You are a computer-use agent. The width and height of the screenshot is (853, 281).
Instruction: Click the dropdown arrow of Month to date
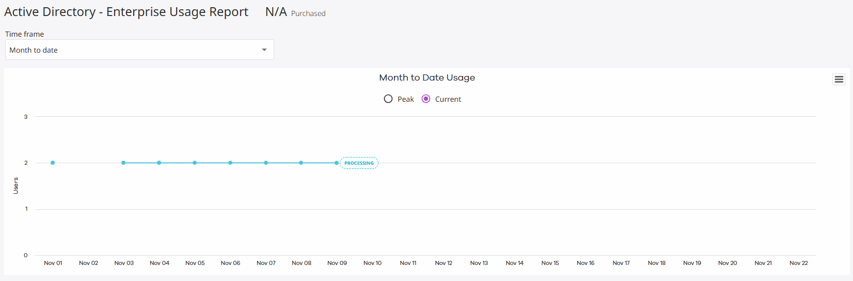[x=264, y=50]
